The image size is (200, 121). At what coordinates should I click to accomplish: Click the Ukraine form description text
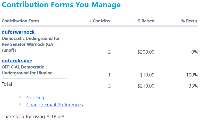click(27, 70)
